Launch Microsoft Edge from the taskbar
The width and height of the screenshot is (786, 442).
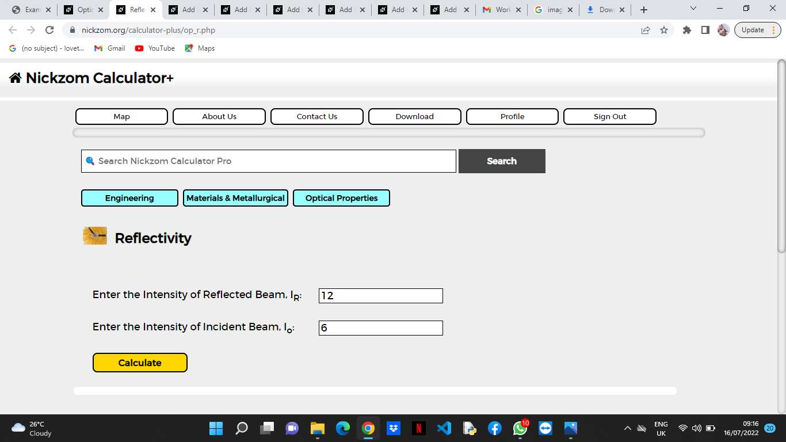[x=343, y=428]
